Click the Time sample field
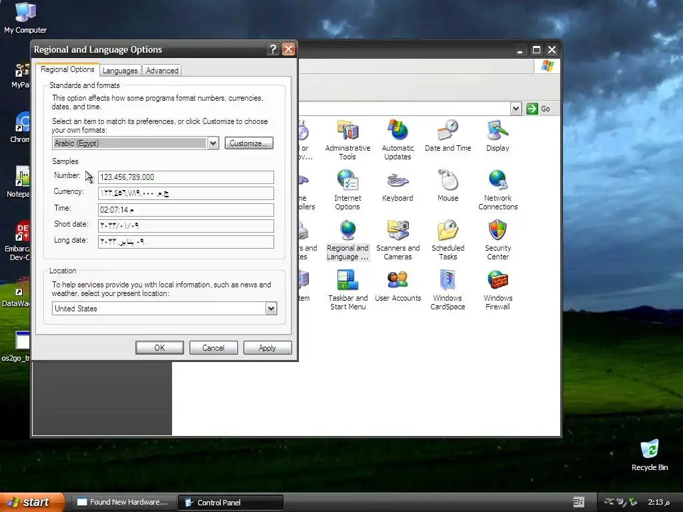This screenshot has height=512, width=683. tap(186, 210)
